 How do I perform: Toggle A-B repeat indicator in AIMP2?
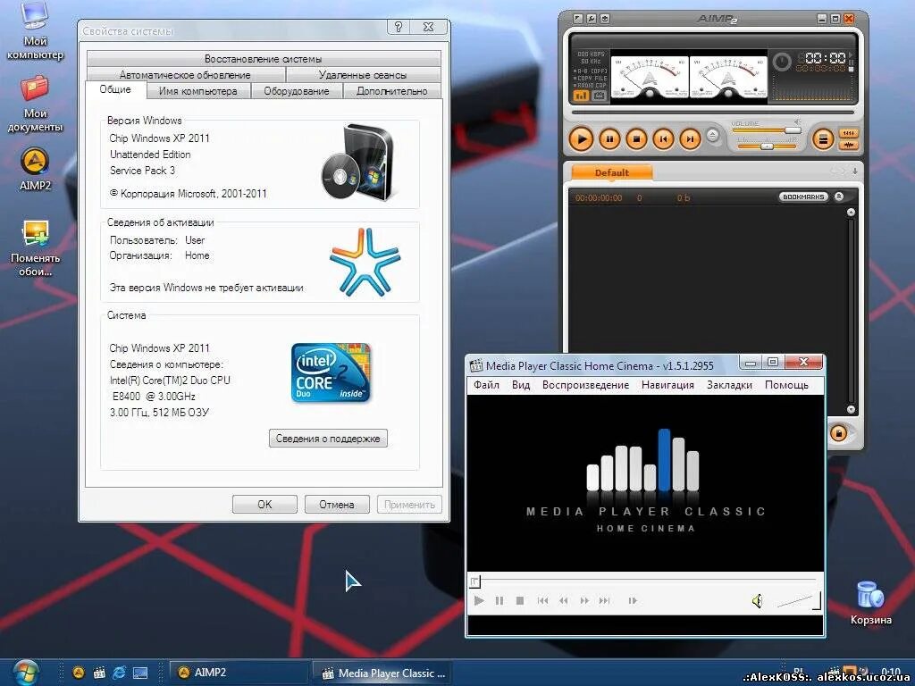click(592, 71)
